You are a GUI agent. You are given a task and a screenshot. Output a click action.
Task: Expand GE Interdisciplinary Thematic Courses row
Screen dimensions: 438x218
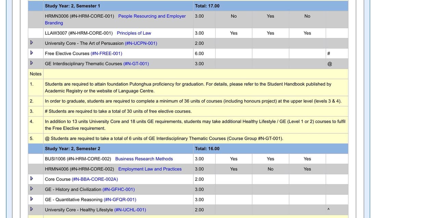(x=31, y=63)
